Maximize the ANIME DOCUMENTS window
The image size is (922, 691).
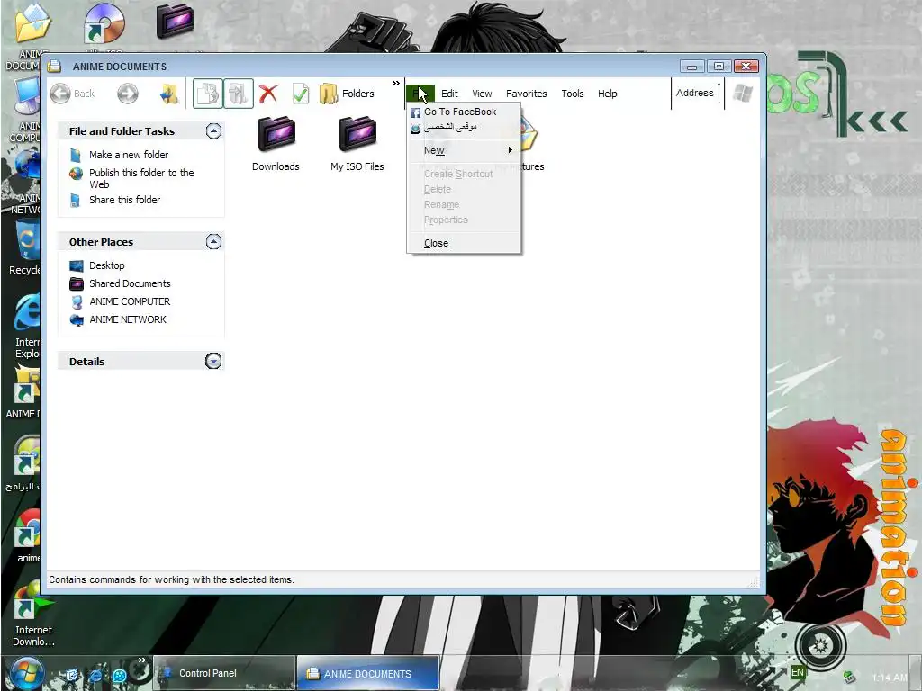tap(719, 67)
